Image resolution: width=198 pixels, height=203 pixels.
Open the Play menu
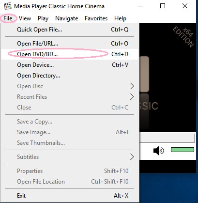[x=43, y=18]
